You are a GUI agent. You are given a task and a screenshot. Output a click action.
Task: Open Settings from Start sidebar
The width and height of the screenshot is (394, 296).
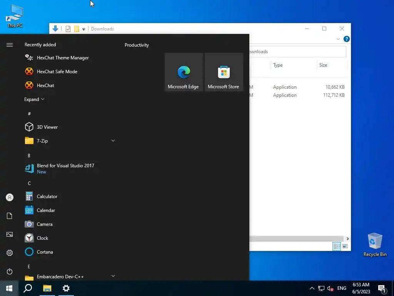(10, 253)
